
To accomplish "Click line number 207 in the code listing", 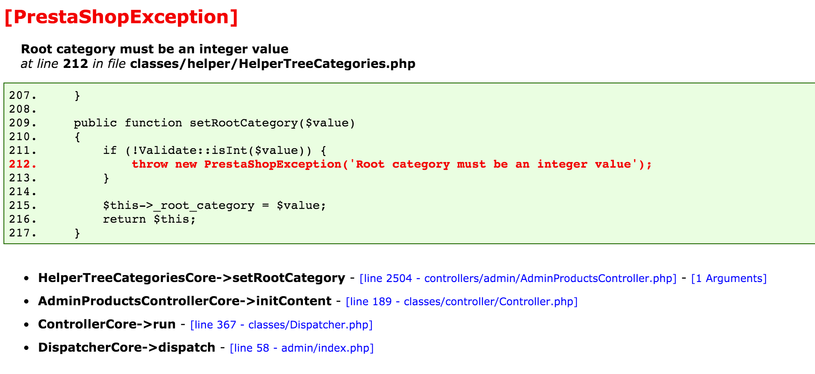I will coord(23,95).
